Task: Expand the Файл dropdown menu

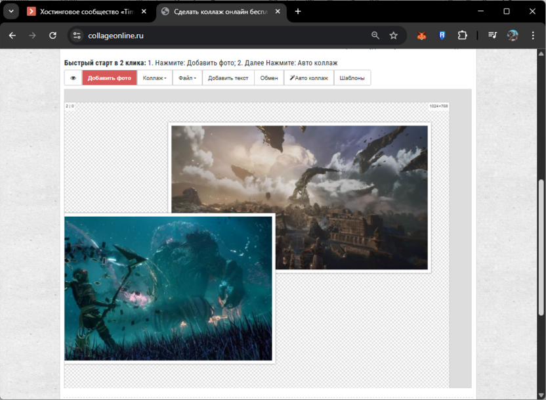Action: (x=186, y=78)
